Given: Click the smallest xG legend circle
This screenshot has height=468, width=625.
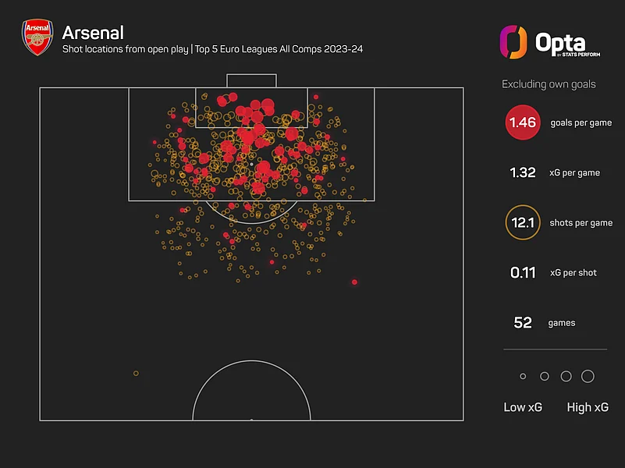Looking at the screenshot, I should coord(523,377).
